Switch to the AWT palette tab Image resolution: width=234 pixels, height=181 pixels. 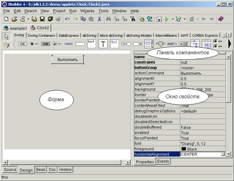(184, 36)
